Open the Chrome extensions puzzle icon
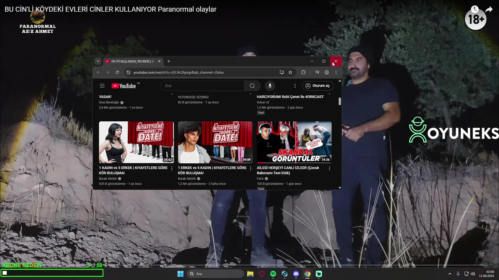 (304, 72)
